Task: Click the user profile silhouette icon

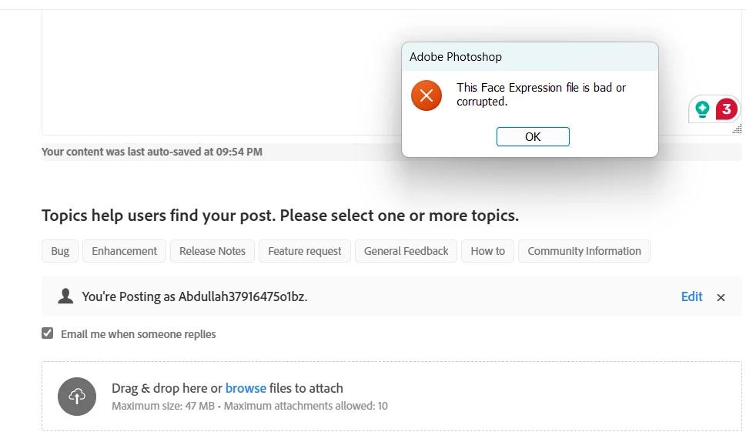Action: pyautogui.click(x=65, y=296)
